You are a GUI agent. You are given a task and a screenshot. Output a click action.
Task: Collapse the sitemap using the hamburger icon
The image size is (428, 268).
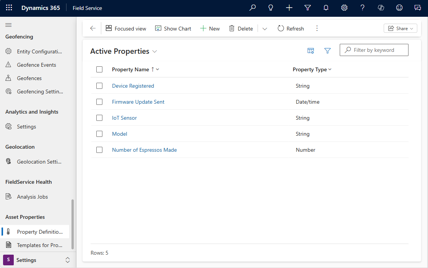[8, 25]
